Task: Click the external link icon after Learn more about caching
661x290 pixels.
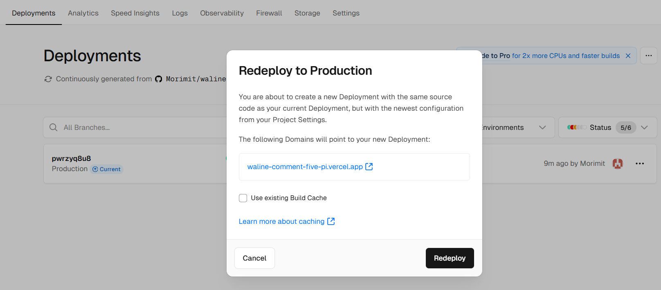Action: (x=331, y=221)
